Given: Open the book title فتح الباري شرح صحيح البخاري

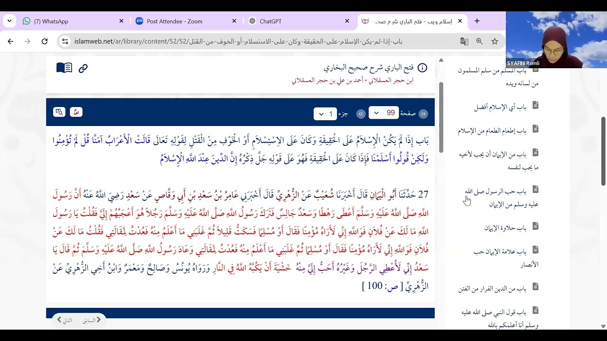Looking at the screenshot, I should 368,68.
